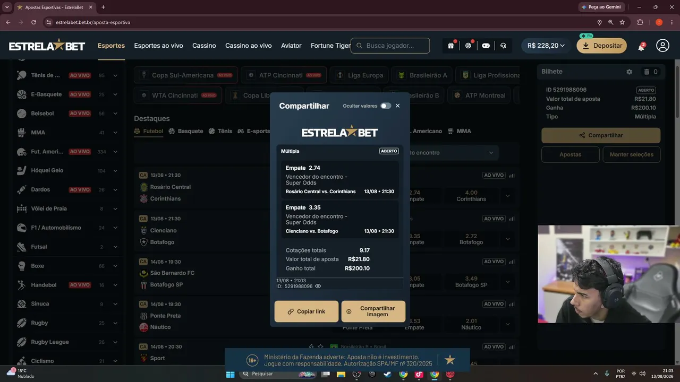Switch to the Basquete highlights tab
Image resolution: width=680 pixels, height=382 pixels.
pyautogui.click(x=186, y=131)
